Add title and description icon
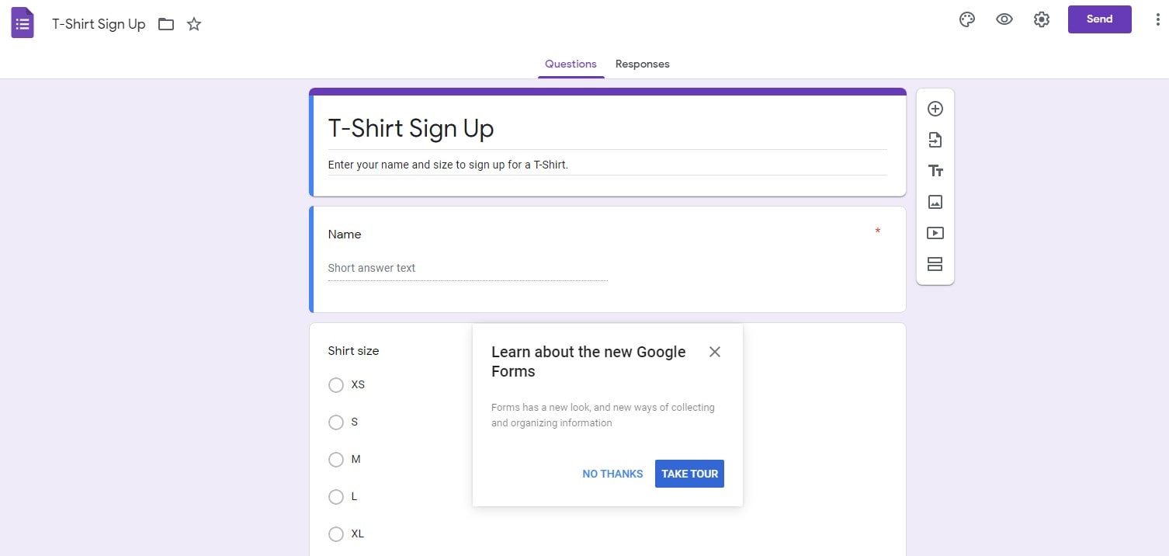This screenshot has width=1169, height=556. (x=935, y=171)
